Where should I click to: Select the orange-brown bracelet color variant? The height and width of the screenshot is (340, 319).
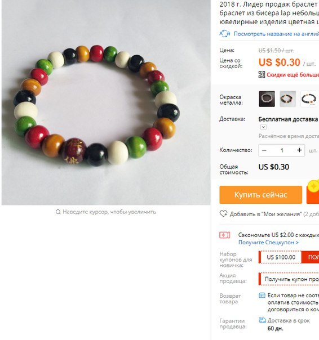point(287,99)
